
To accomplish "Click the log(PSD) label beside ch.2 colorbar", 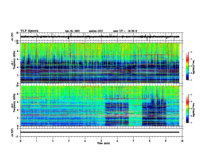I will point(194,110).
